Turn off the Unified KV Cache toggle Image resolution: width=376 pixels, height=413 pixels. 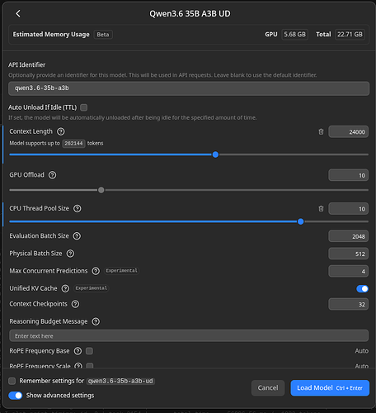(362, 288)
